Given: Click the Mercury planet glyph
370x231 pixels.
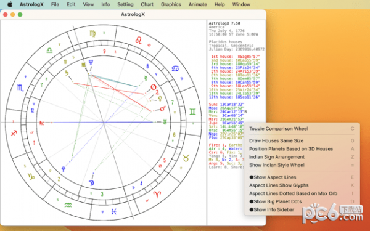Looking at the screenshot, I should 146,78.
